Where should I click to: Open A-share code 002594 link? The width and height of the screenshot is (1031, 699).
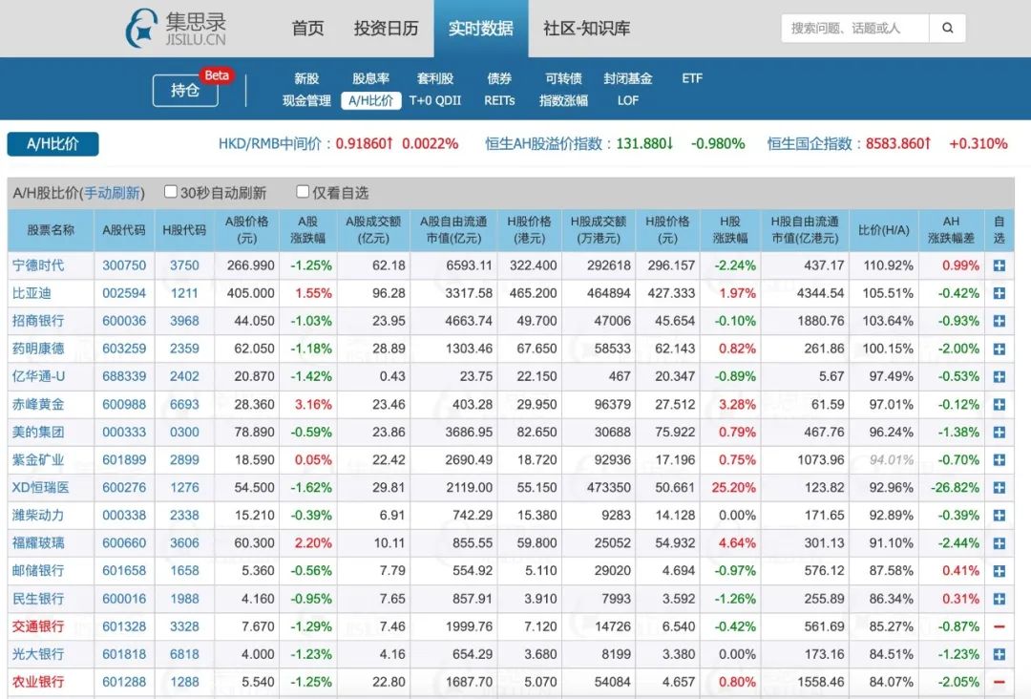pos(124,293)
